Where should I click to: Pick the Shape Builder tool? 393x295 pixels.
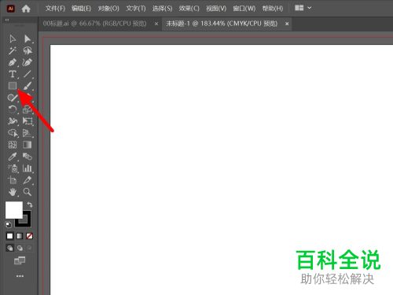13,133
